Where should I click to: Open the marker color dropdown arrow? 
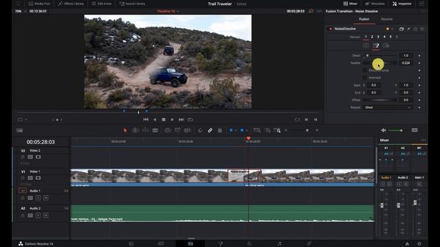tap(247, 130)
